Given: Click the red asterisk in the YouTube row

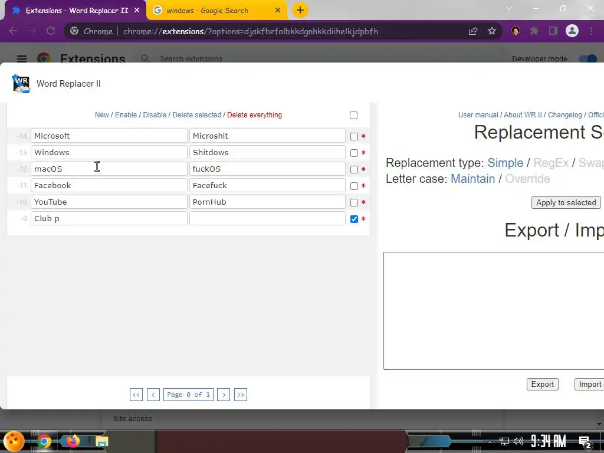Looking at the screenshot, I should (363, 203).
